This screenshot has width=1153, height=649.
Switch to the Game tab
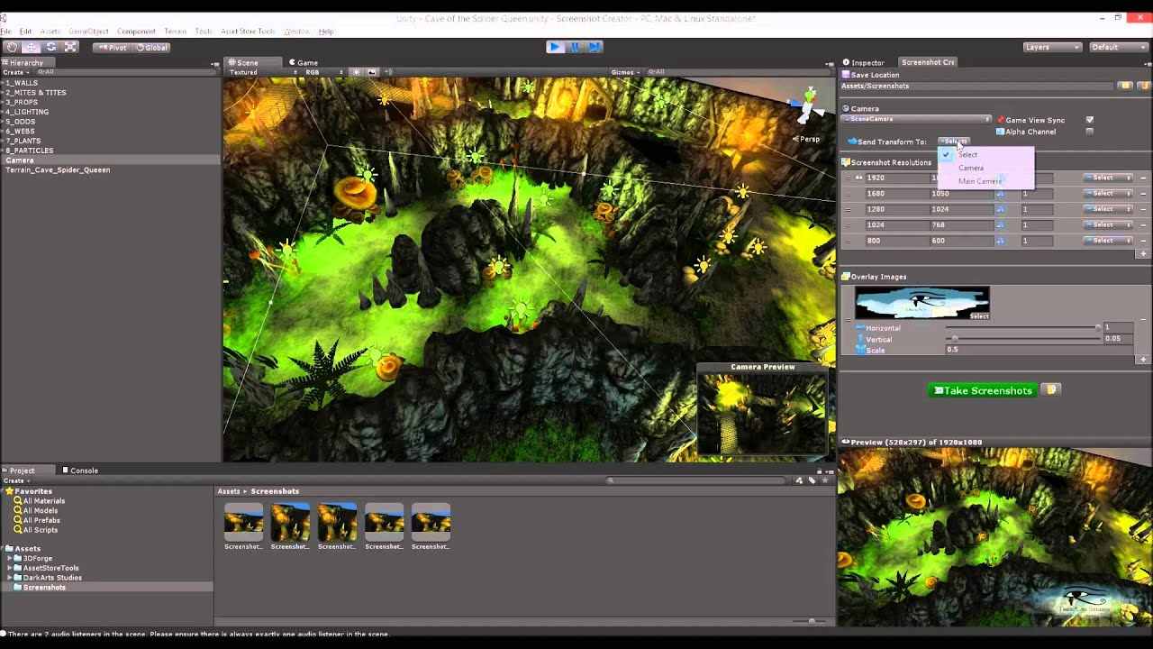point(303,63)
